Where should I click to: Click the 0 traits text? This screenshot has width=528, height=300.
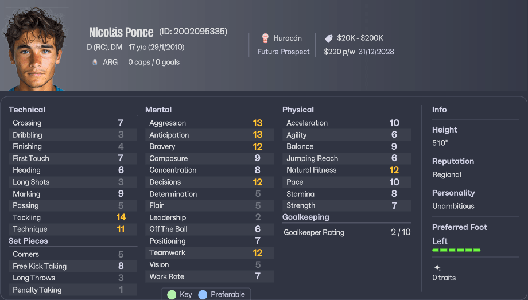(444, 278)
